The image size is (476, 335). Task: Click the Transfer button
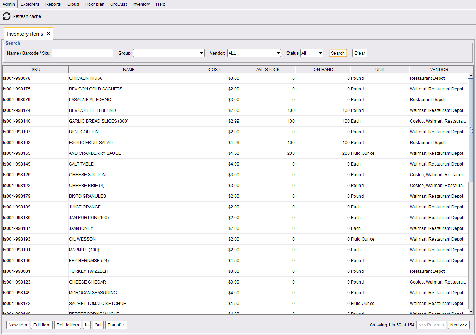pyautogui.click(x=116, y=325)
